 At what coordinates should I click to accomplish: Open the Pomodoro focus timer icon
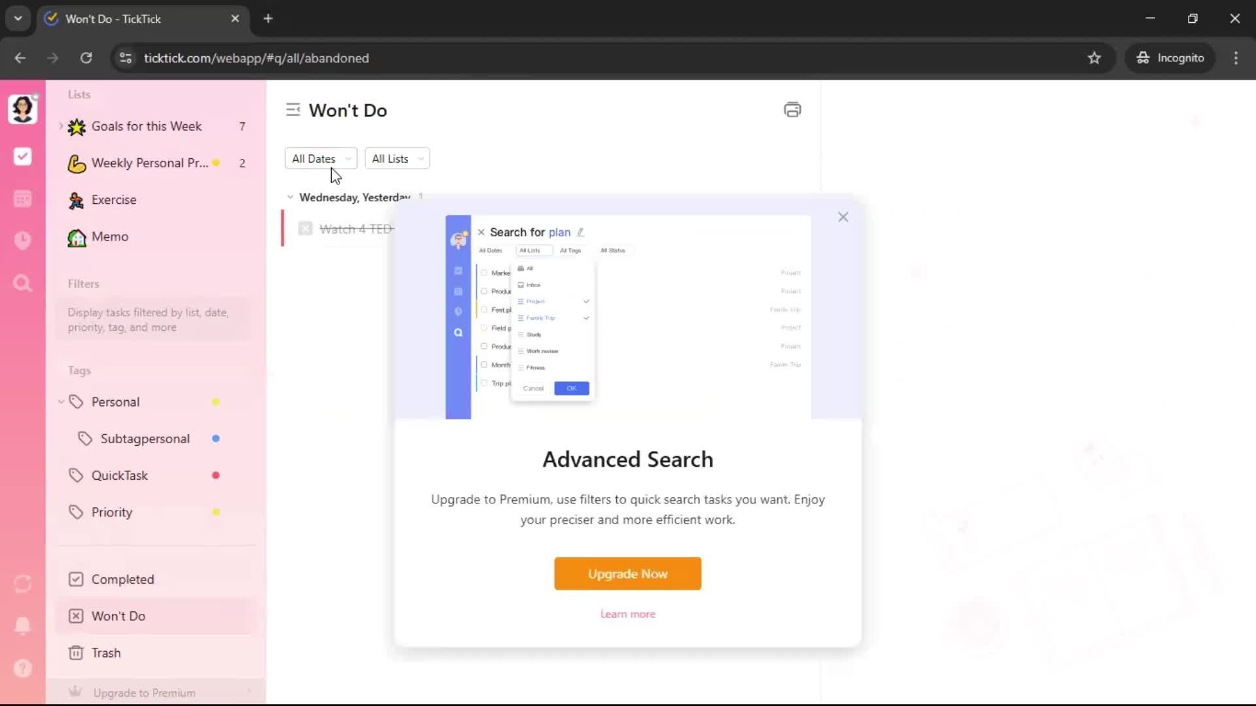click(x=22, y=241)
